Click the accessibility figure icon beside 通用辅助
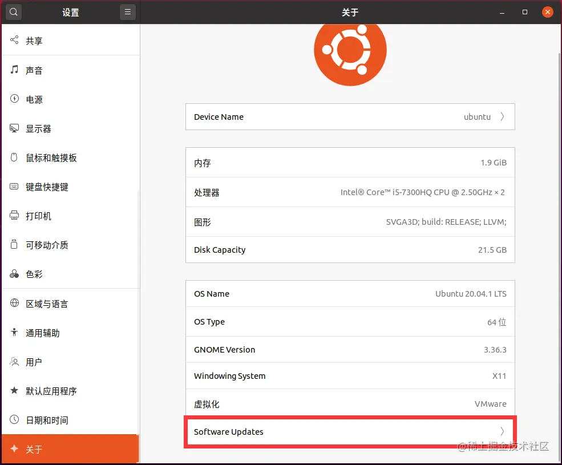 coord(14,333)
